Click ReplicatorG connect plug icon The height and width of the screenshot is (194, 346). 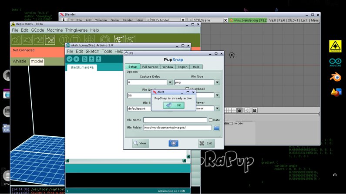pos(119,39)
